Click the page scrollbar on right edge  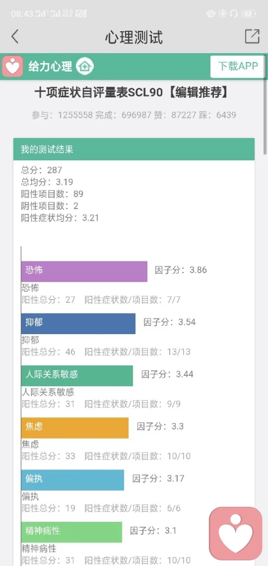click(x=266, y=104)
